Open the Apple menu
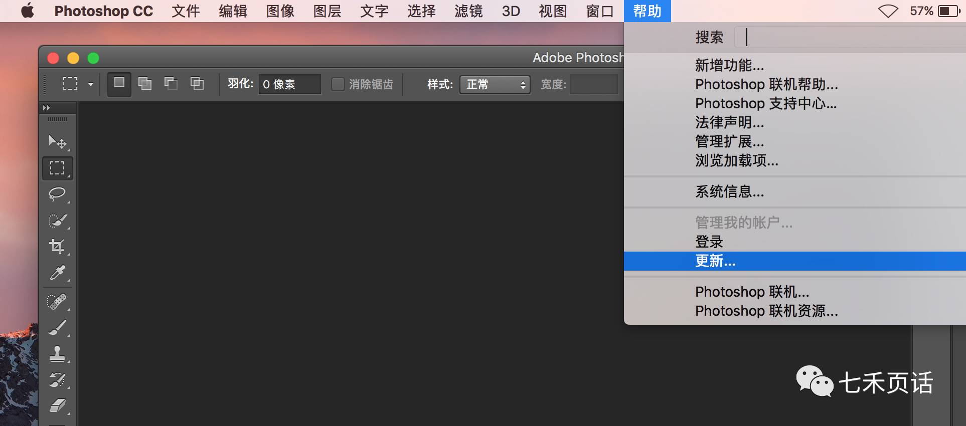This screenshot has height=426, width=966. pyautogui.click(x=28, y=11)
